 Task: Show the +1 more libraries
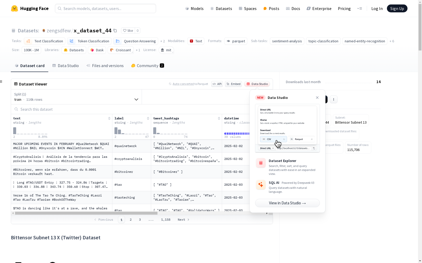tap(138, 50)
